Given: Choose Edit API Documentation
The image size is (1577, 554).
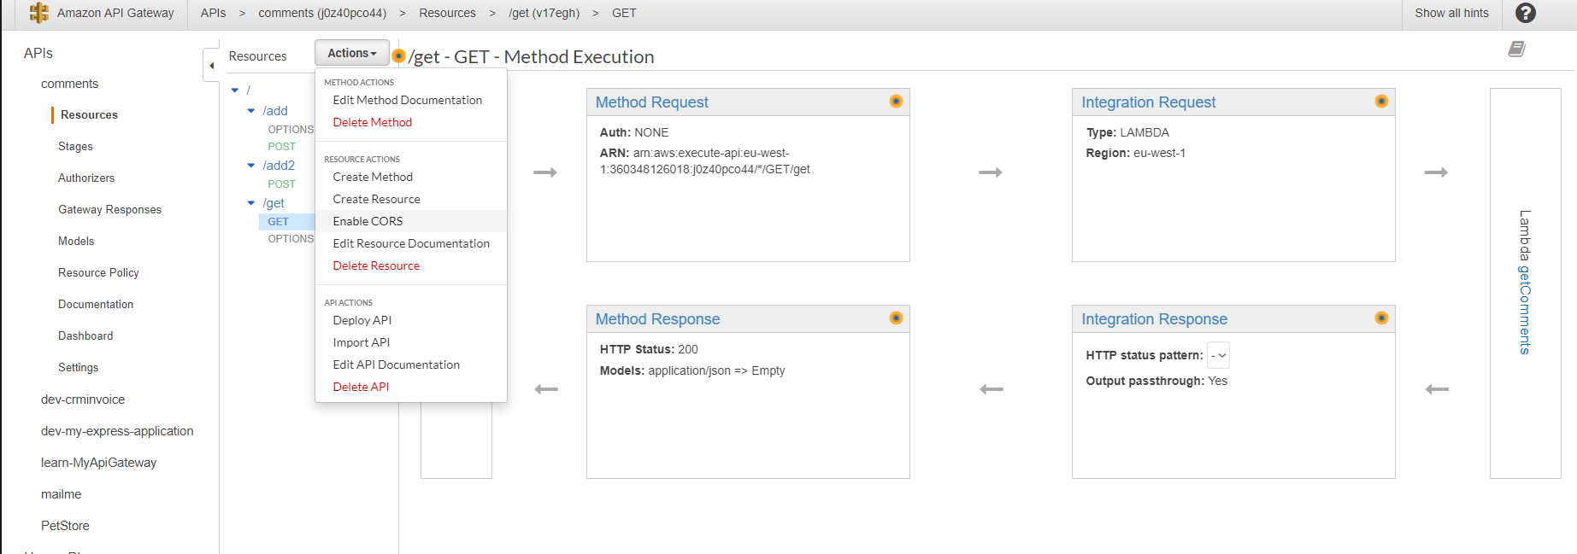Looking at the screenshot, I should (411, 364).
